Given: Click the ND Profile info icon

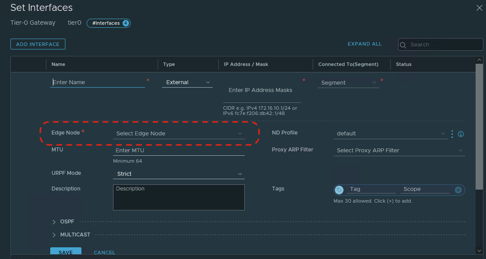Looking at the screenshot, I should pos(461,134).
